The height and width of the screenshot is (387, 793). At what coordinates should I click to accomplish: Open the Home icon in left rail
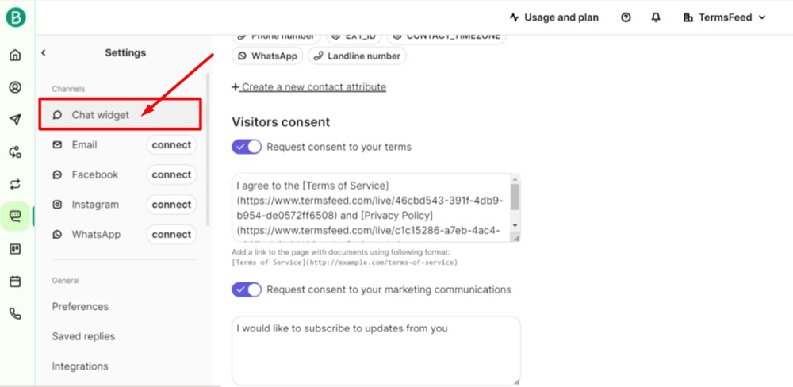[16, 56]
